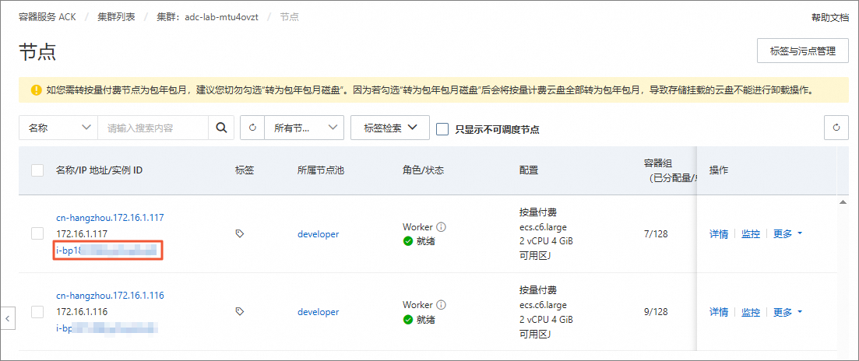Open node cn-hangzhou.172.16.1.116 link
This screenshot has height=361, width=859.
pos(110,296)
